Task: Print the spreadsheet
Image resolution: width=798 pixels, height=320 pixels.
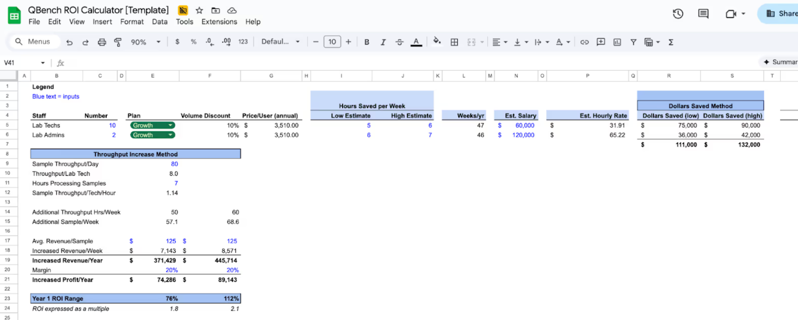Action: [x=102, y=42]
